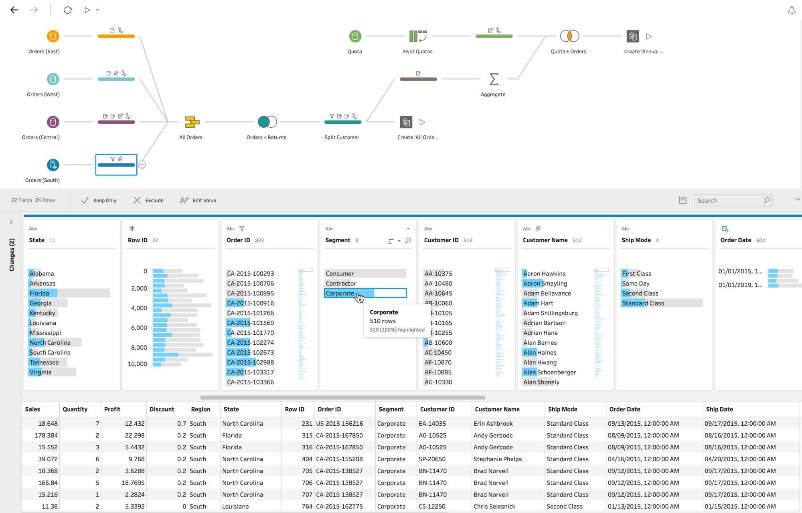Click the Orders + Returns union node icon
802x513 pixels.
pos(266,122)
